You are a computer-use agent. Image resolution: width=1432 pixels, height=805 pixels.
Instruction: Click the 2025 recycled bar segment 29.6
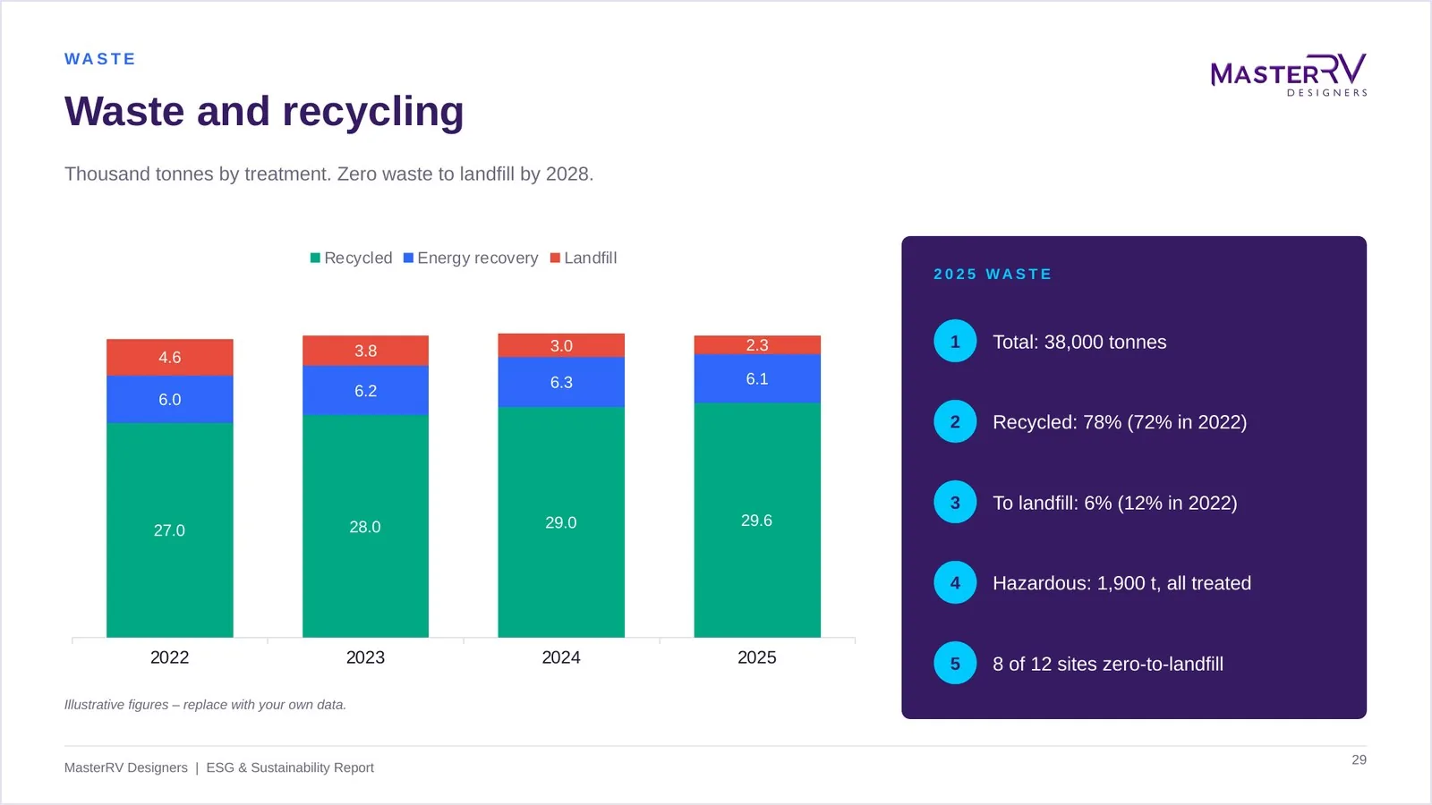(757, 520)
